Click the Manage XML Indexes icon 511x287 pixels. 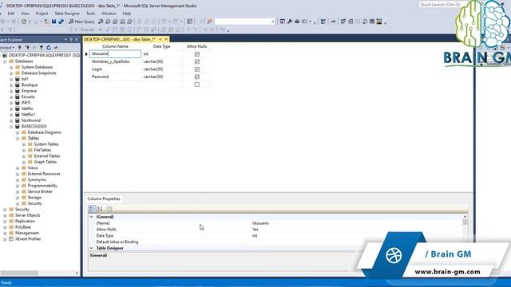pos(365,22)
